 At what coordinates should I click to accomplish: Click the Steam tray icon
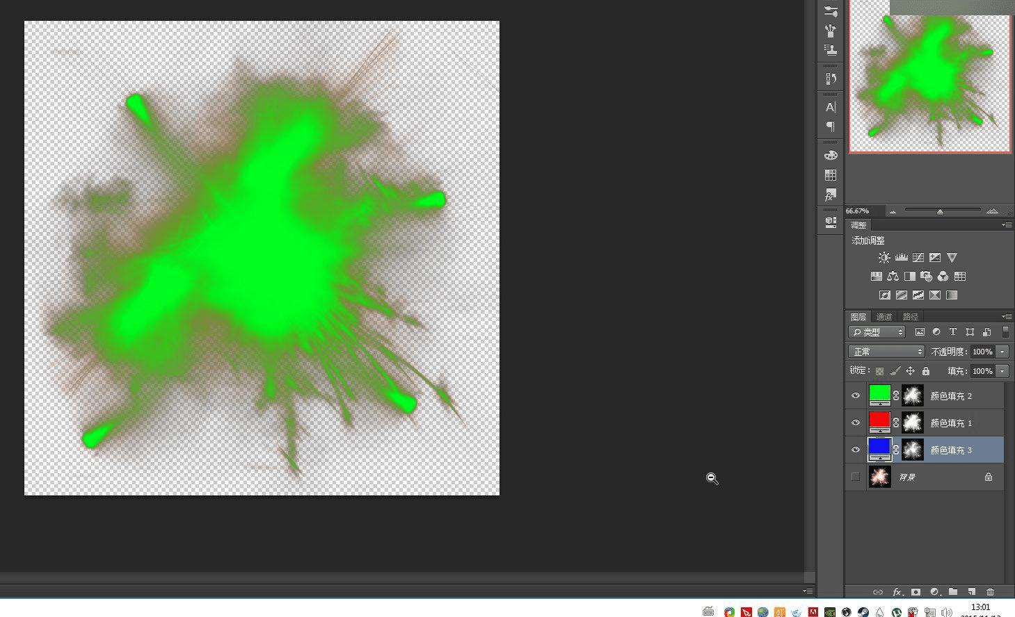863,612
